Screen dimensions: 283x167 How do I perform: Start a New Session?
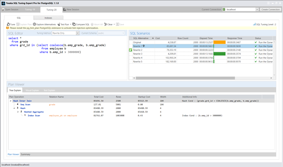point(71,9)
